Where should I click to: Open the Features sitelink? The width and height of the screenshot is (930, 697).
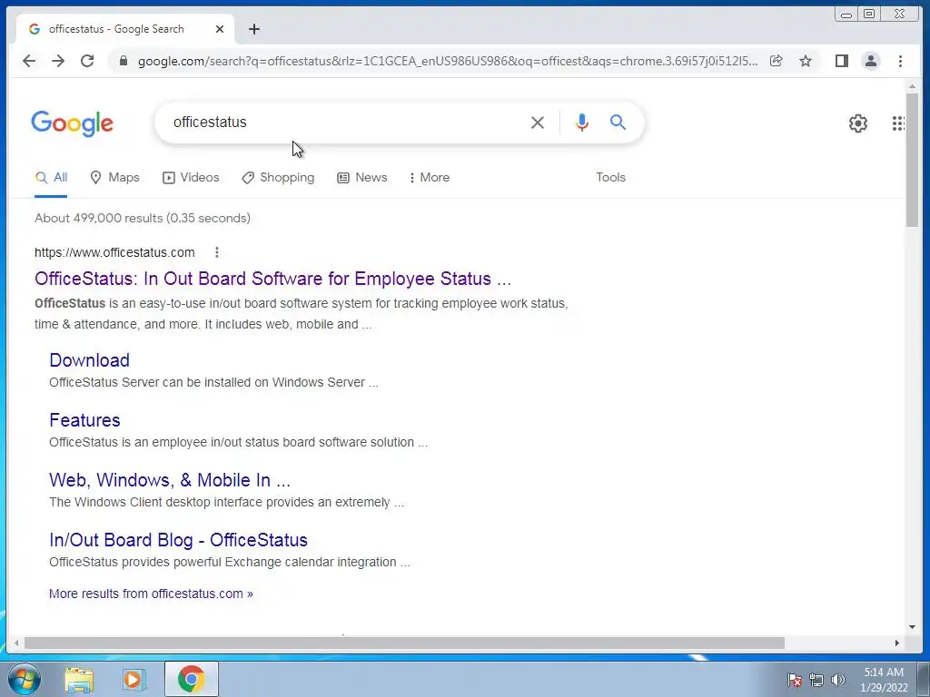pyautogui.click(x=84, y=420)
